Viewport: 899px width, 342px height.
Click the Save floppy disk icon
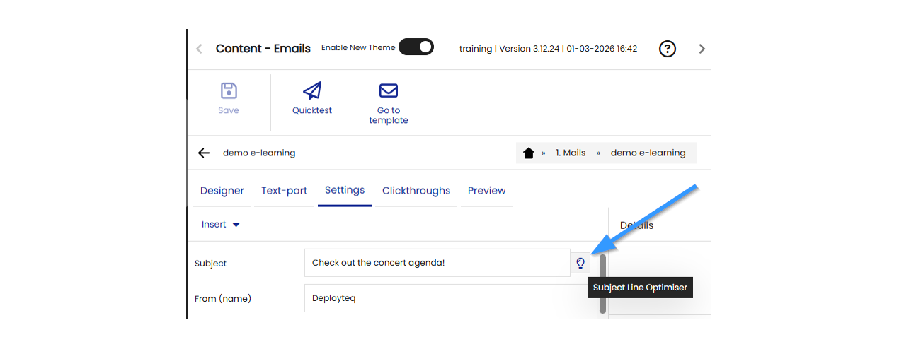point(229,91)
